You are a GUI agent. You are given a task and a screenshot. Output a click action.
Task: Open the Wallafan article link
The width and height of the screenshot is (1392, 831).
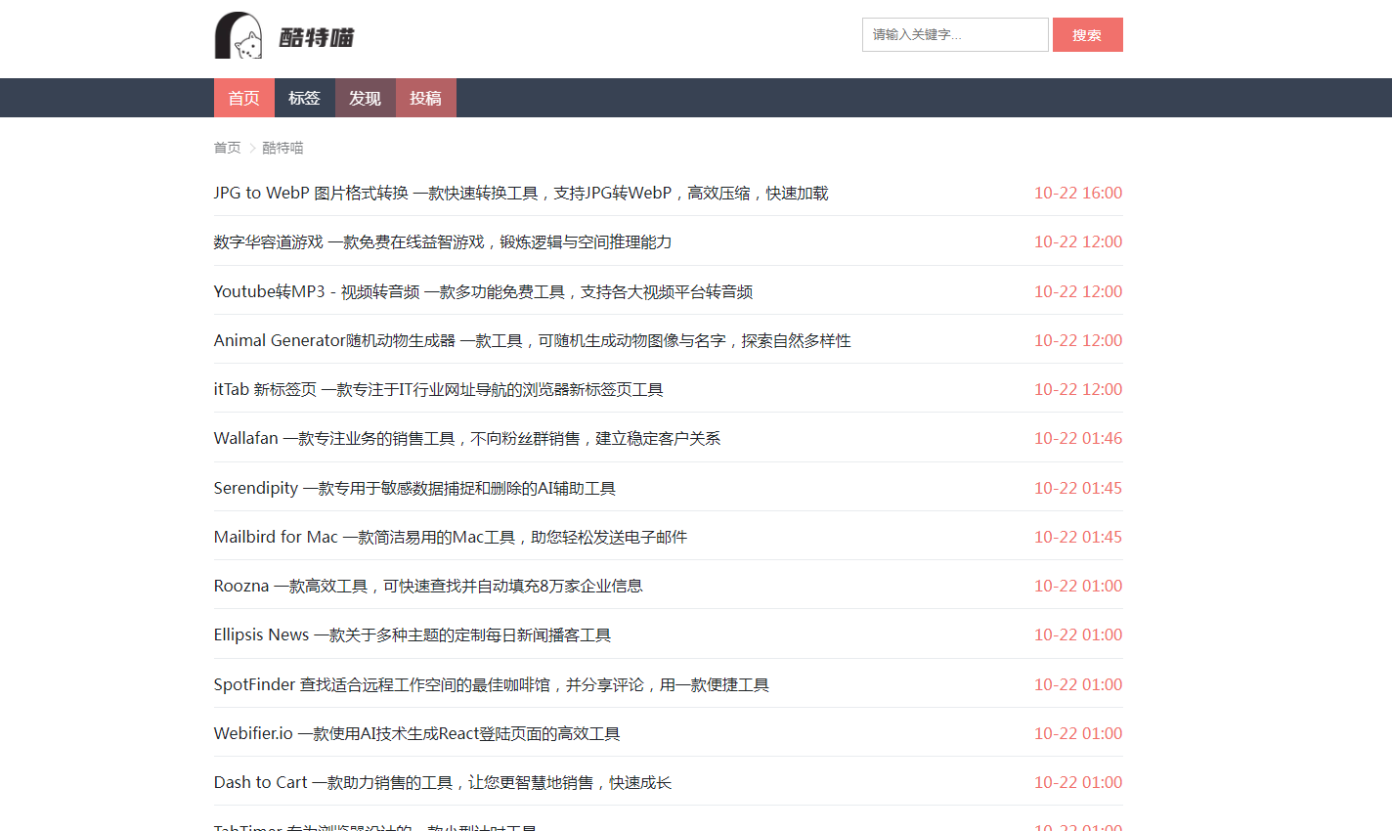(x=467, y=438)
